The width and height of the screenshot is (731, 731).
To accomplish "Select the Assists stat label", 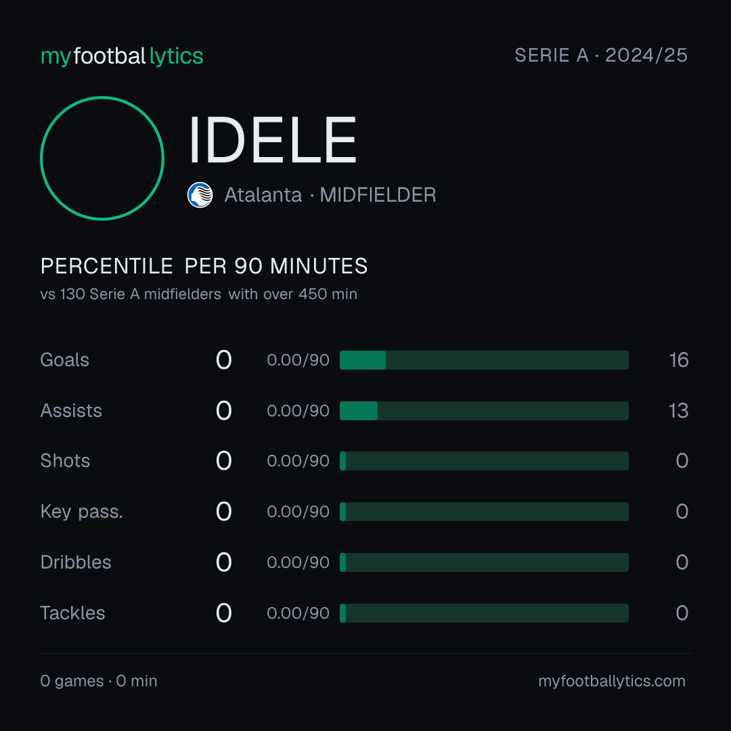I will click(71, 411).
